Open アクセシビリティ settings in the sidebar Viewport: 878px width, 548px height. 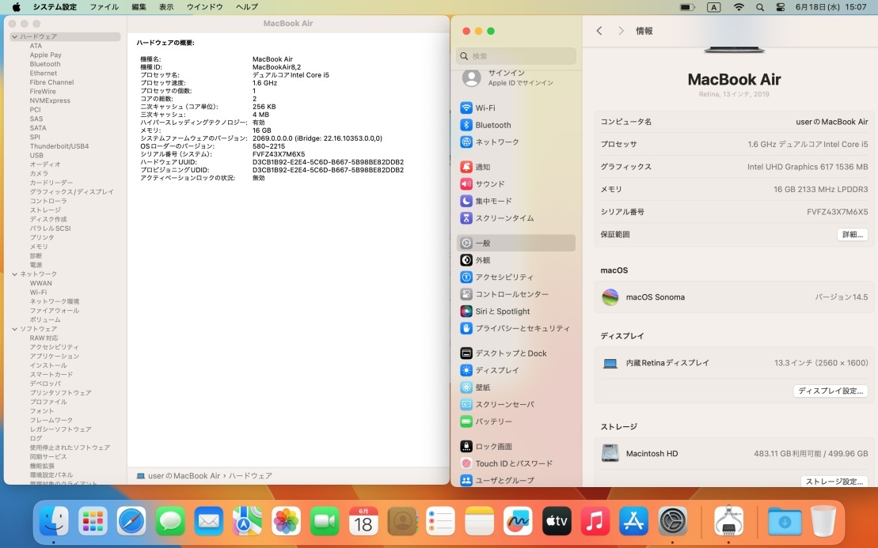click(x=515, y=277)
